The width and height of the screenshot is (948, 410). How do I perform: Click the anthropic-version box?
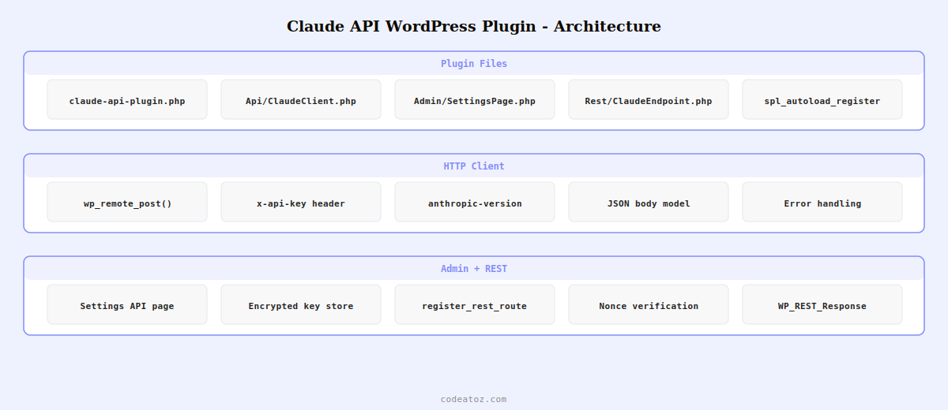coord(475,202)
